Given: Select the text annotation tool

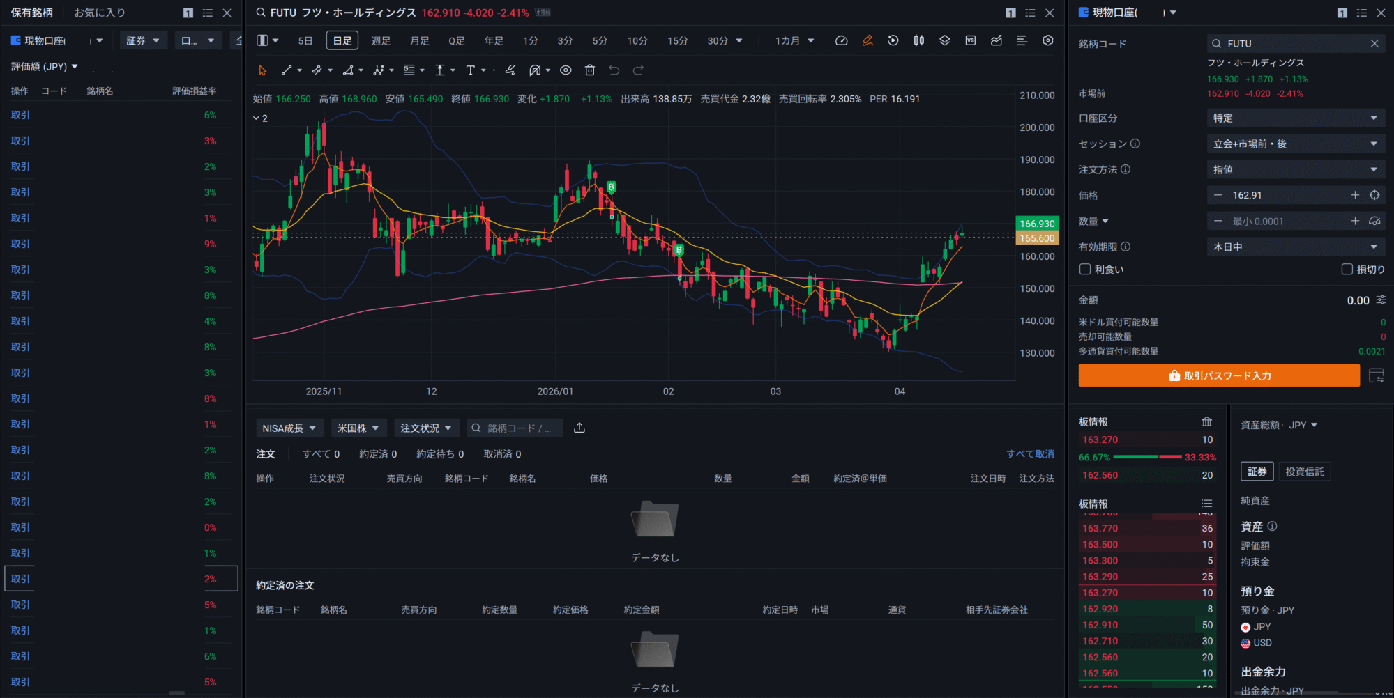Looking at the screenshot, I should coord(471,70).
